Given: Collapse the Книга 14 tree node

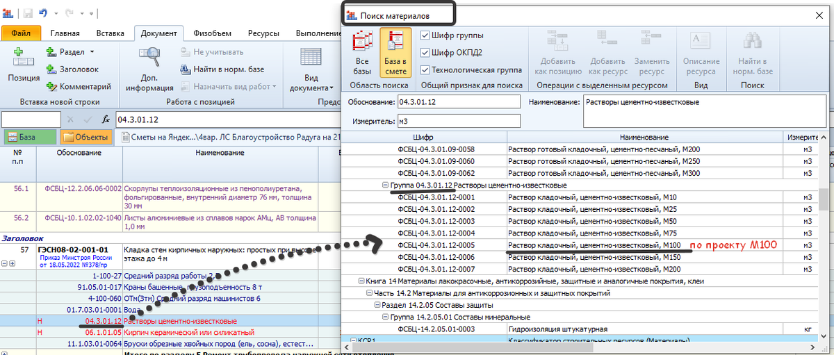Looking at the screenshot, I should 360,281.
